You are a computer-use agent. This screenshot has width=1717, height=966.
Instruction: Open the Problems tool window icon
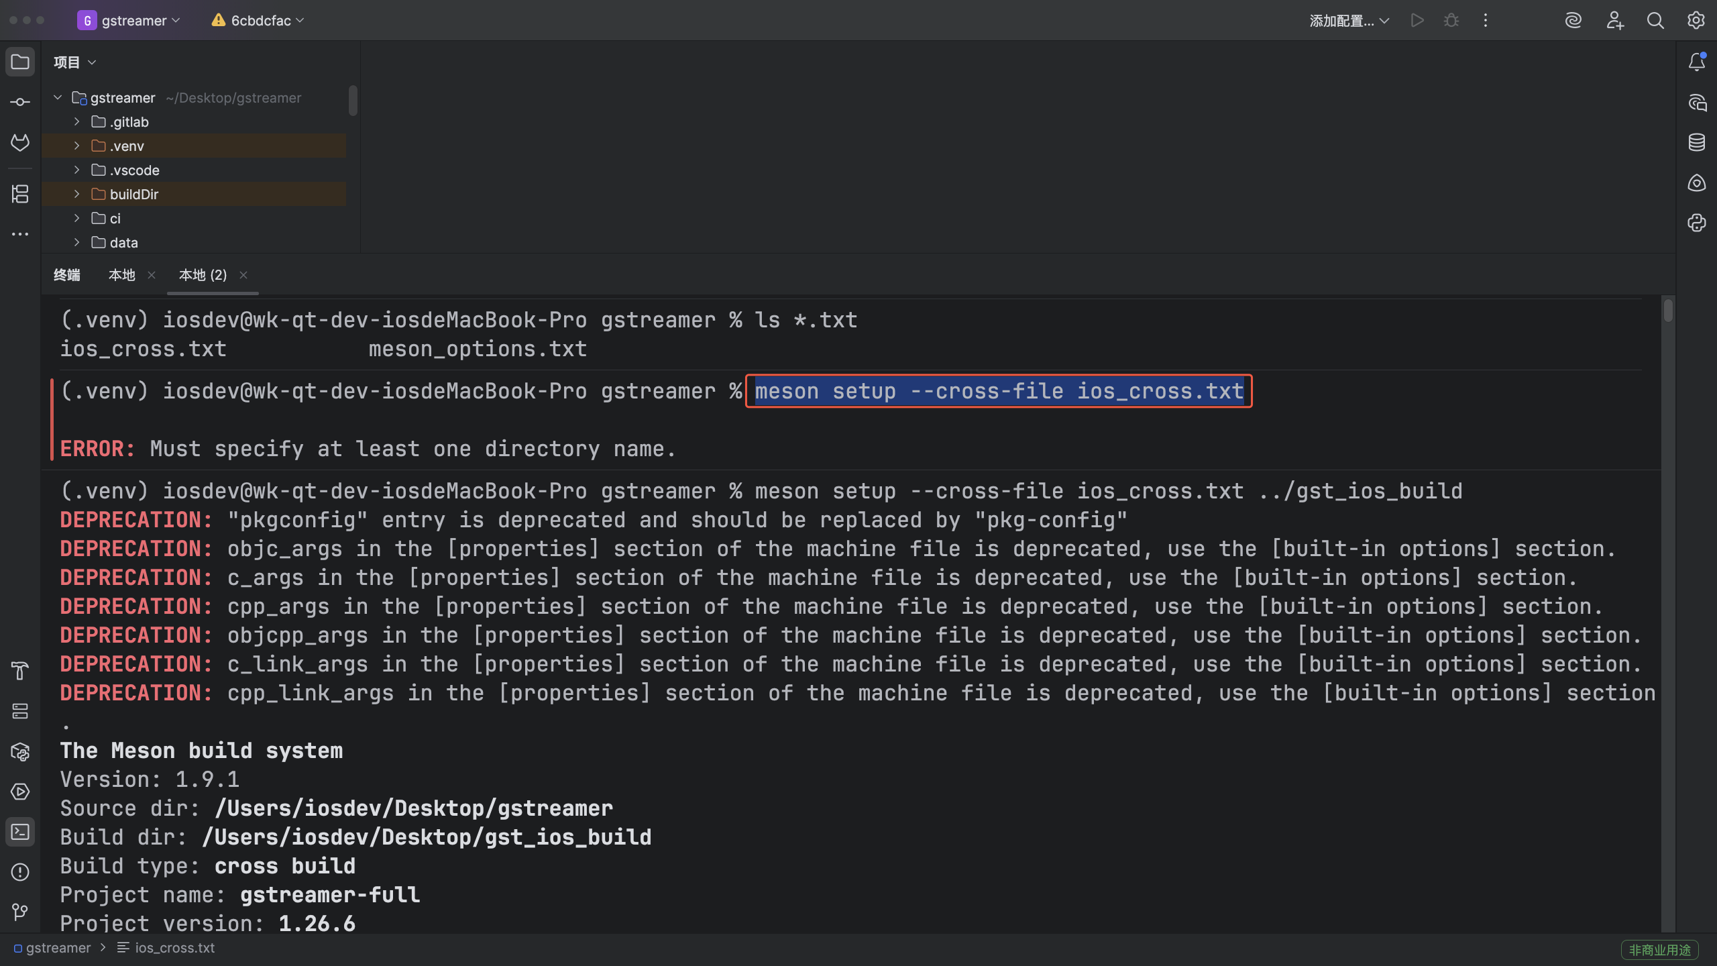coord(20,872)
